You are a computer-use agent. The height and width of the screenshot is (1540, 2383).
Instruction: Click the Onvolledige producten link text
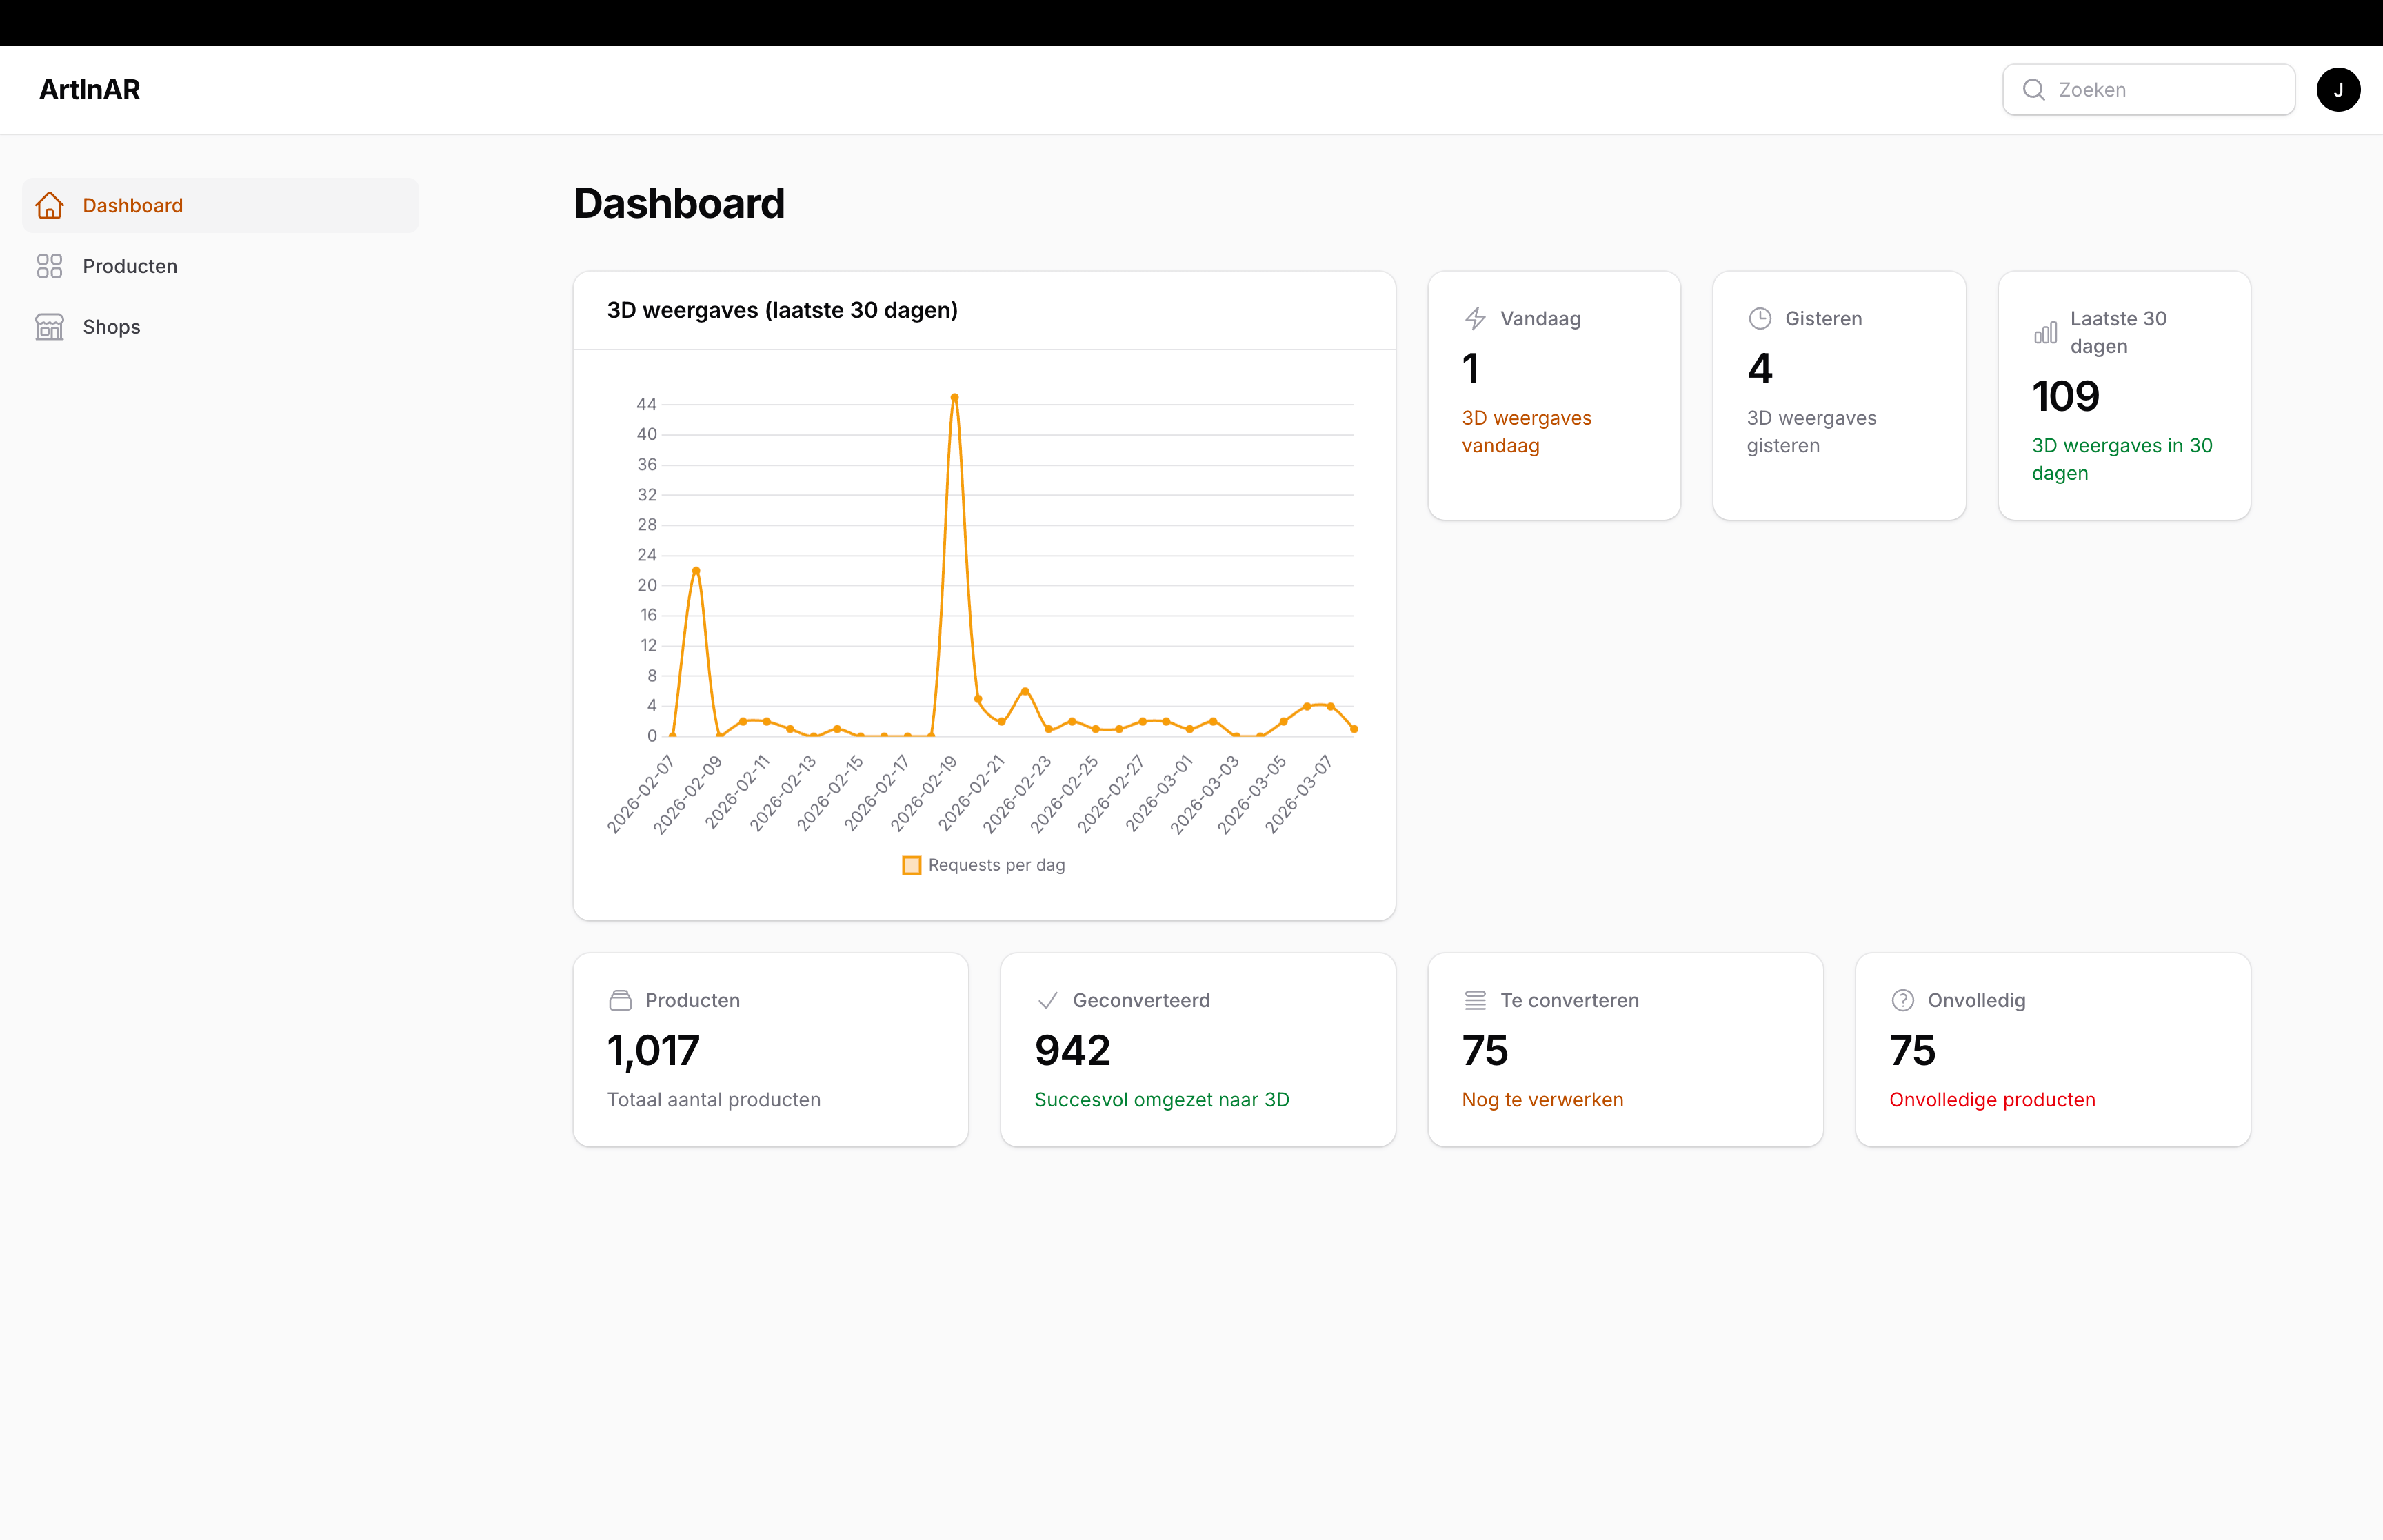[1992, 1100]
